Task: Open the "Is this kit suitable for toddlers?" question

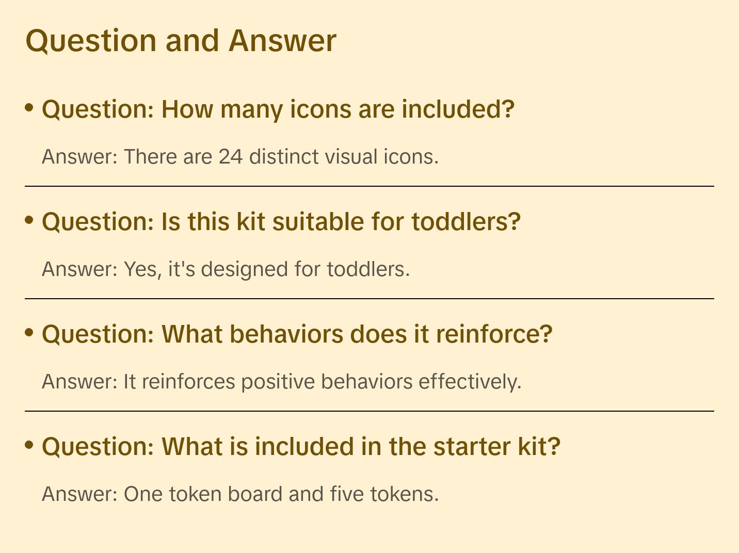Action: [x=281, y=221]
